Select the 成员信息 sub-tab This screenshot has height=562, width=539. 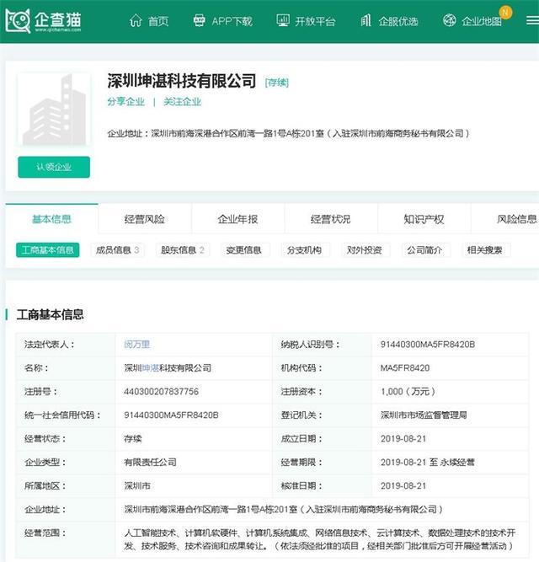pyautogui.click(x=117, y=249)
